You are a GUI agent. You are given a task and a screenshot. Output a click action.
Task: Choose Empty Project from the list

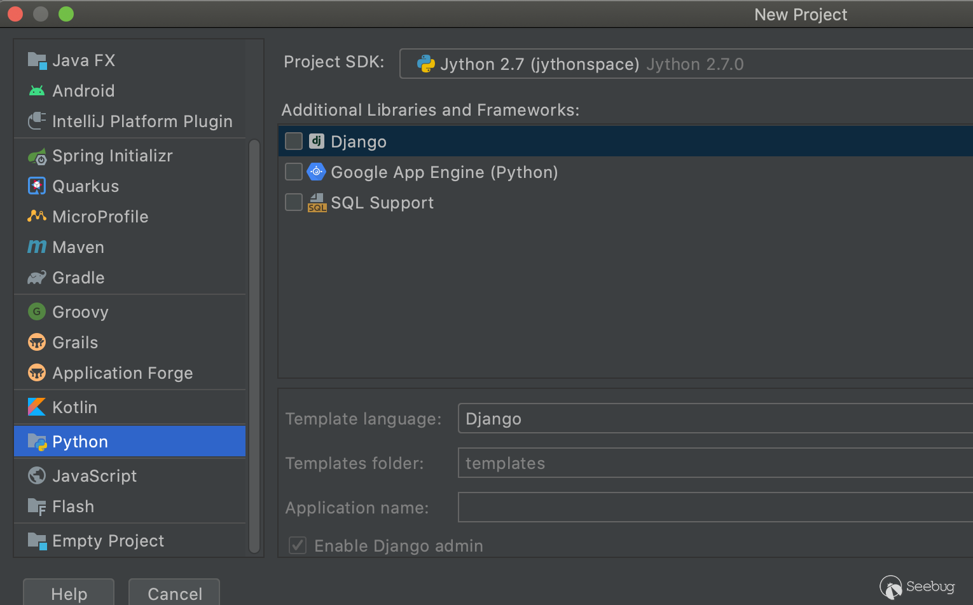[108, 541]
